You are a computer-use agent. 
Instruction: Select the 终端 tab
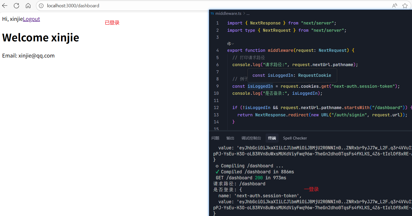pyautogui.click(x=272, y=138)
